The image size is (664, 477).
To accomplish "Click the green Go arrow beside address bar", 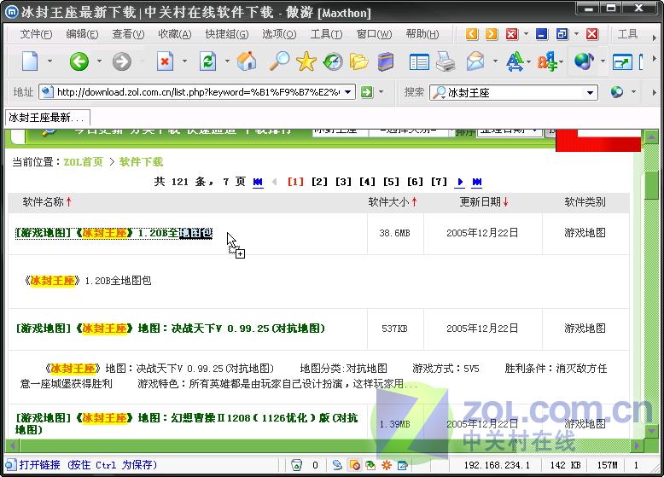I will (367, 92).
